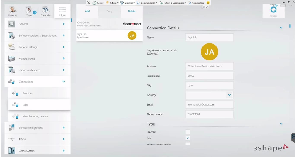This screenshot has height=159, width=297.
Task: Expand the Ortho System chevron
Action: (x=64, y=151)
